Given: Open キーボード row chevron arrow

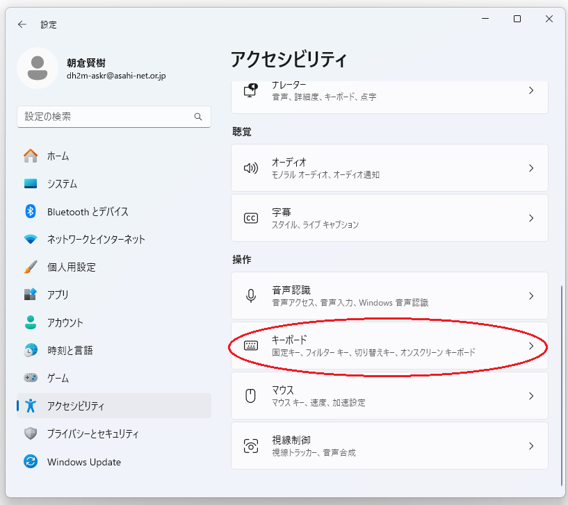Looking at the screenshot, I should point(531,346).
